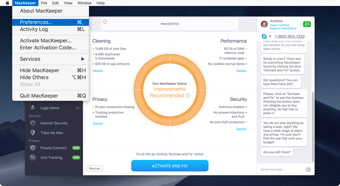Expand the phone number dropdown arrow
The height and width of the screenshot is (186, 340).
(270, 36)
